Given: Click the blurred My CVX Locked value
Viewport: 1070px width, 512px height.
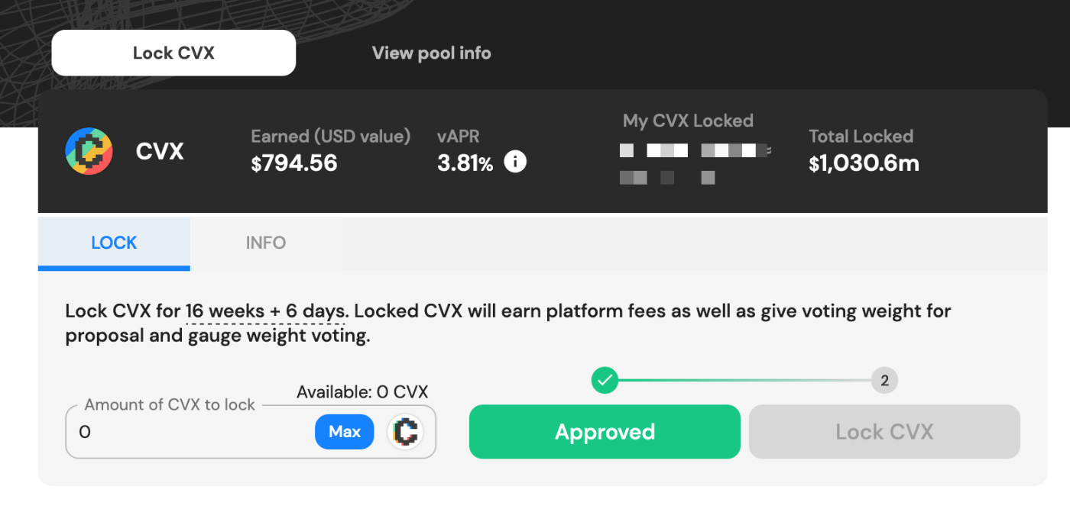Looking at the screenshot, I should [695, 163].
